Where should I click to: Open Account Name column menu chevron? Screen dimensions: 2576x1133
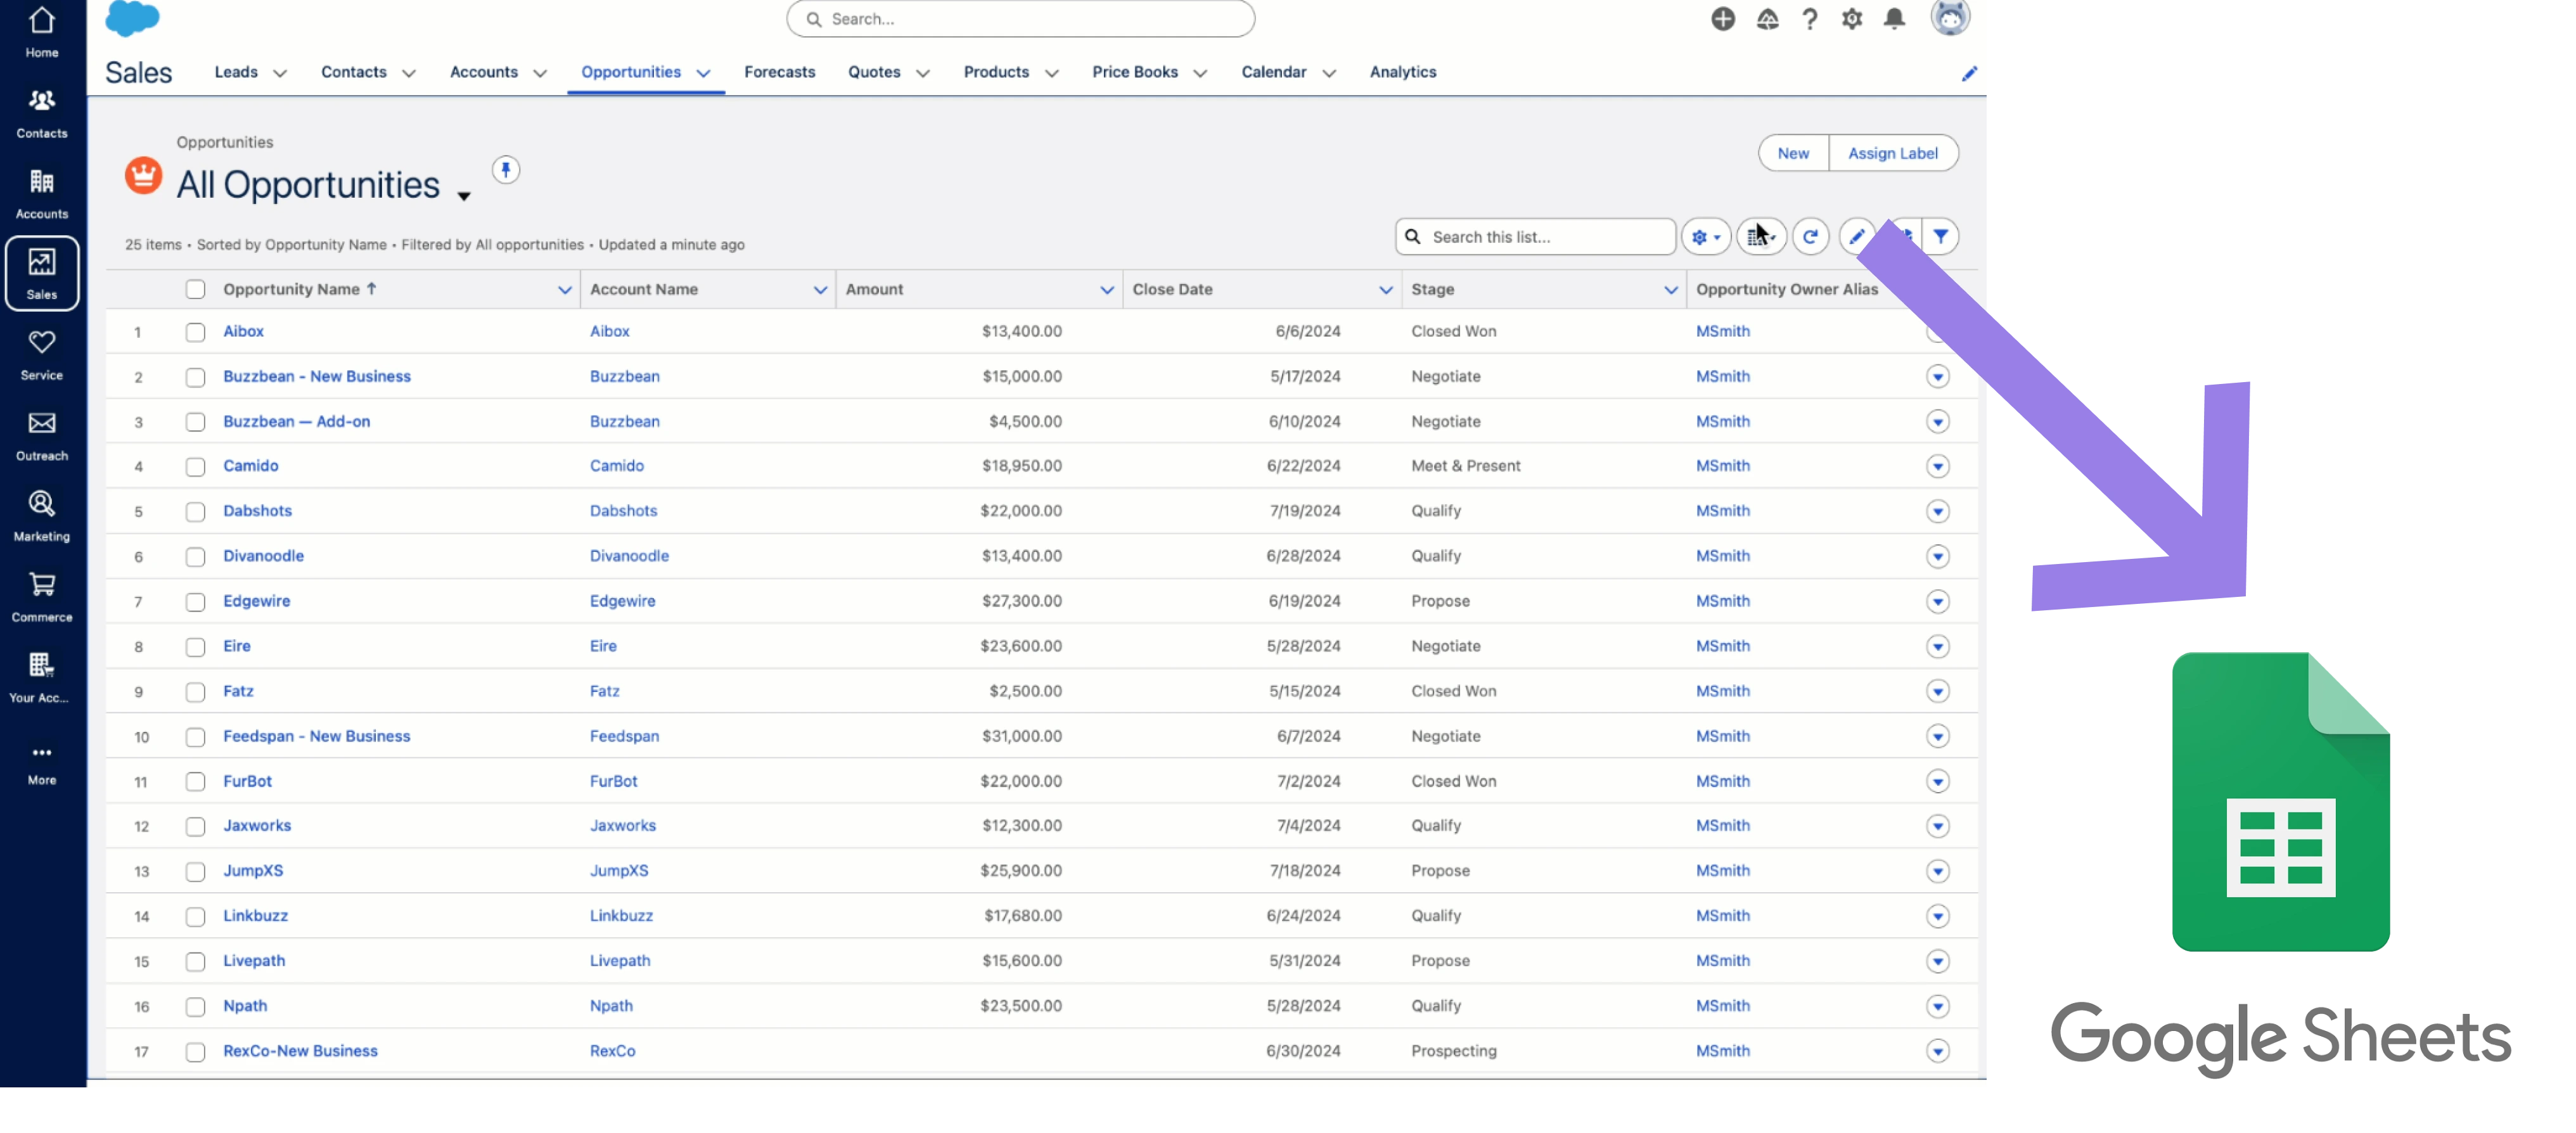pyautogui.click(x=820, y=290)
